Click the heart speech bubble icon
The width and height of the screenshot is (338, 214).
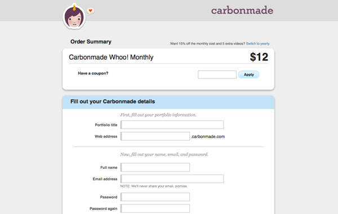(90, 11)
